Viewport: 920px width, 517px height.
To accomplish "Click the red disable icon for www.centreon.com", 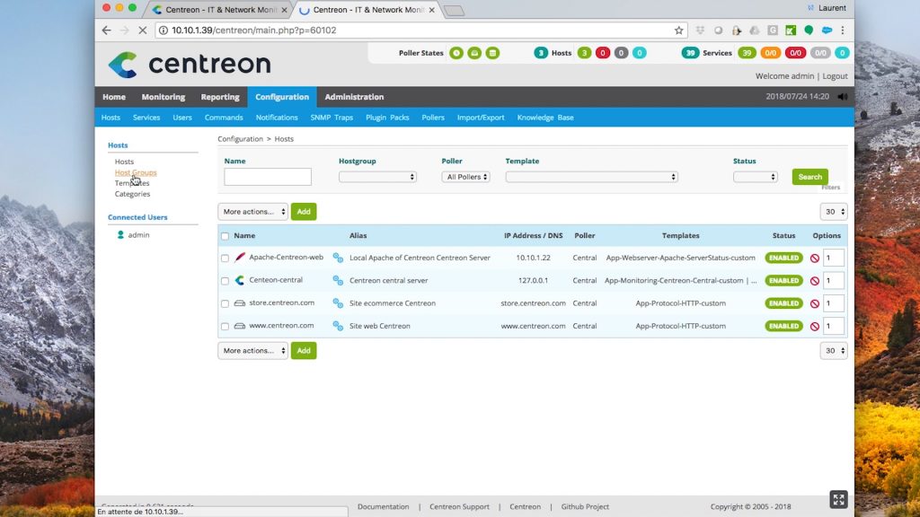I will 814,327.
